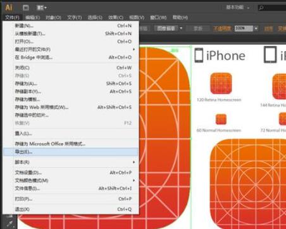Click the 120 Retina Homescreen icon preview
Image resolution: width=286 pixels, height=229 pixels.
pyautogui.click(x=221, y=83)
